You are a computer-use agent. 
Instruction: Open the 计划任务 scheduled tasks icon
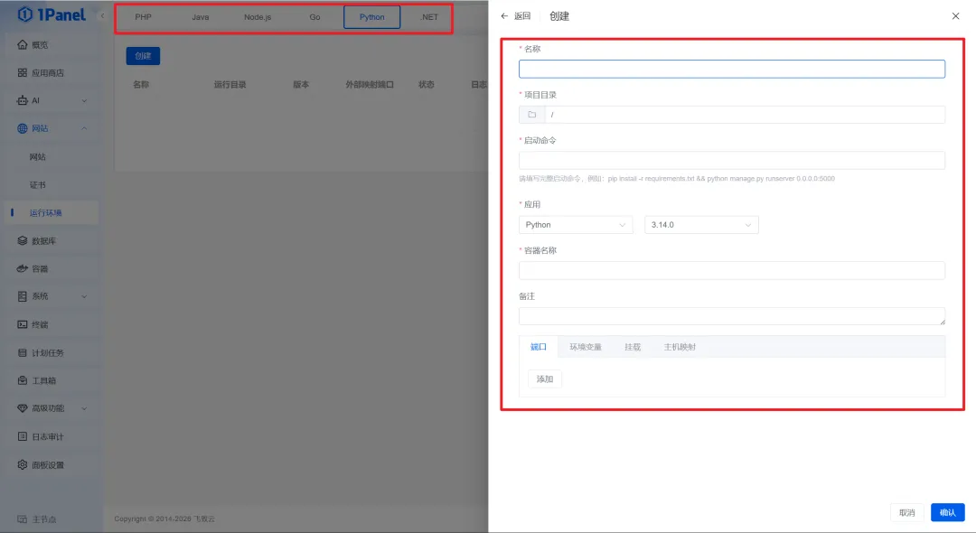[x=23, y=352]
